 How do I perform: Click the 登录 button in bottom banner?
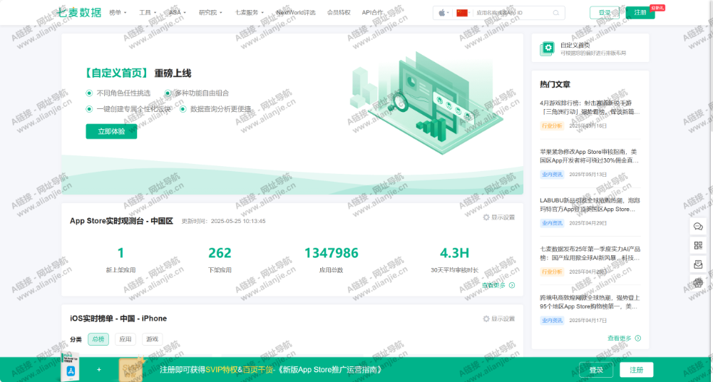point(596,370)
